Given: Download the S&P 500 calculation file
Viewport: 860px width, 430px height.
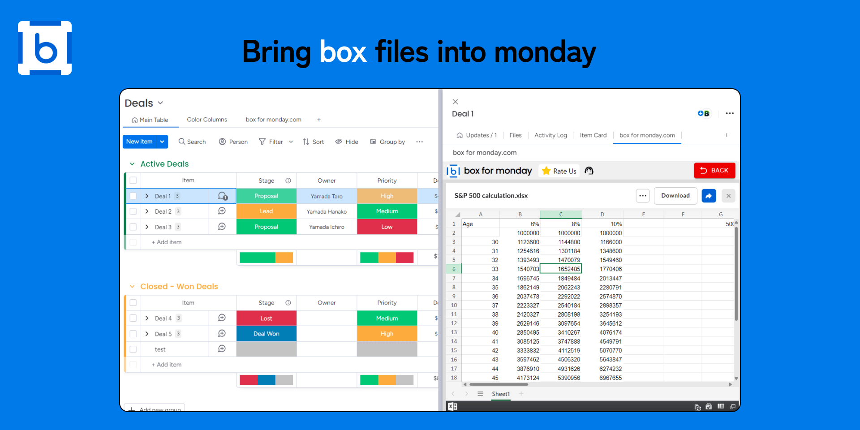Looking at the screenshot, I should click(675, 196).
